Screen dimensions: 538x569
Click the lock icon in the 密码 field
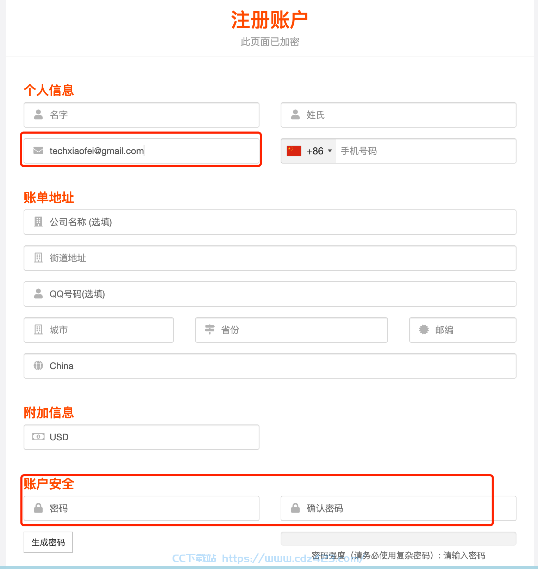(x=38, y=508)
